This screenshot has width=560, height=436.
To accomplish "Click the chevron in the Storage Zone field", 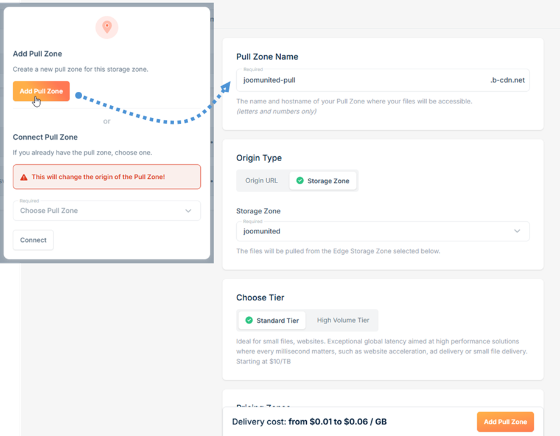I will tap(517, 231).
